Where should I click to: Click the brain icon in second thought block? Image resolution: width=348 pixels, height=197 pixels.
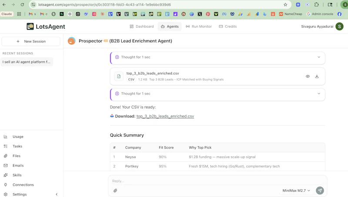coord(117,94)
